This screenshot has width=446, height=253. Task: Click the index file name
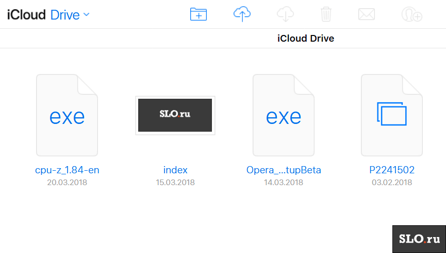tap(175, 170)
